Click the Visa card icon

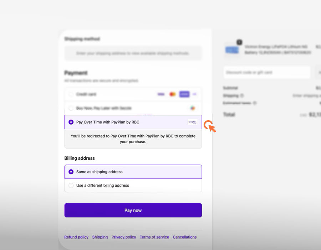161,94
